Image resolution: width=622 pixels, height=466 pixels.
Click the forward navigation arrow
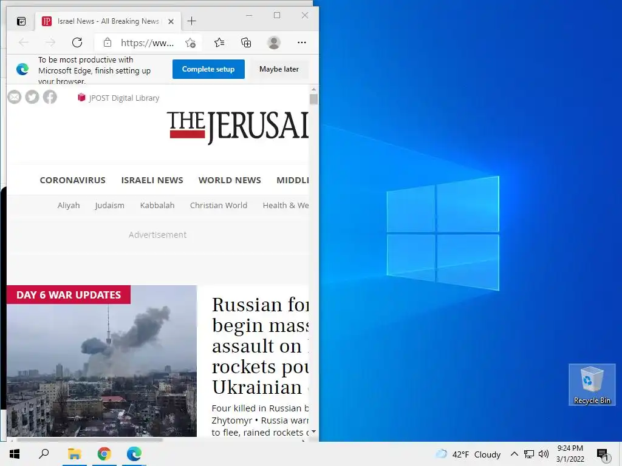click(x=50, y=42)
